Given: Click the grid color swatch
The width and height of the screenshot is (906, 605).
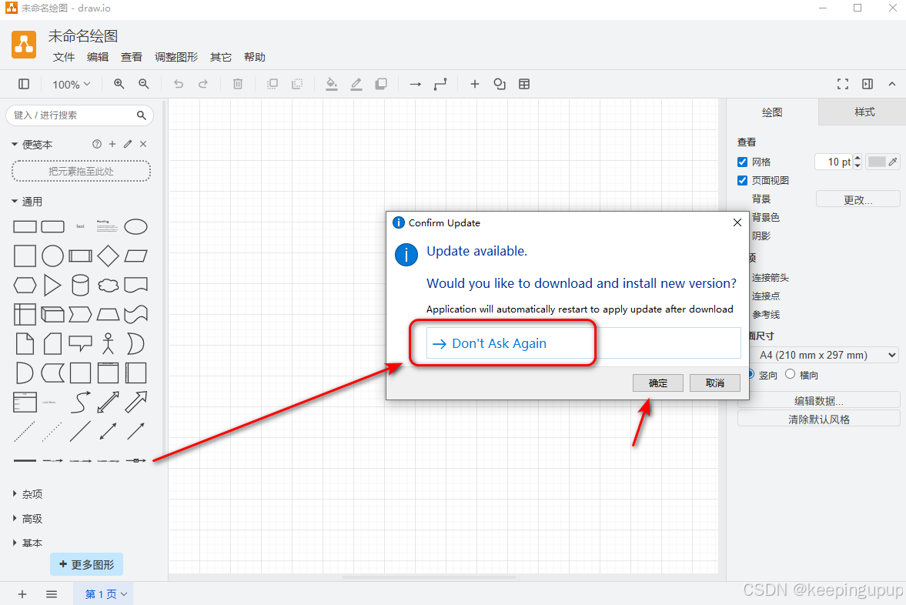Looking at the screenshot, I should [x=877, y=162].
